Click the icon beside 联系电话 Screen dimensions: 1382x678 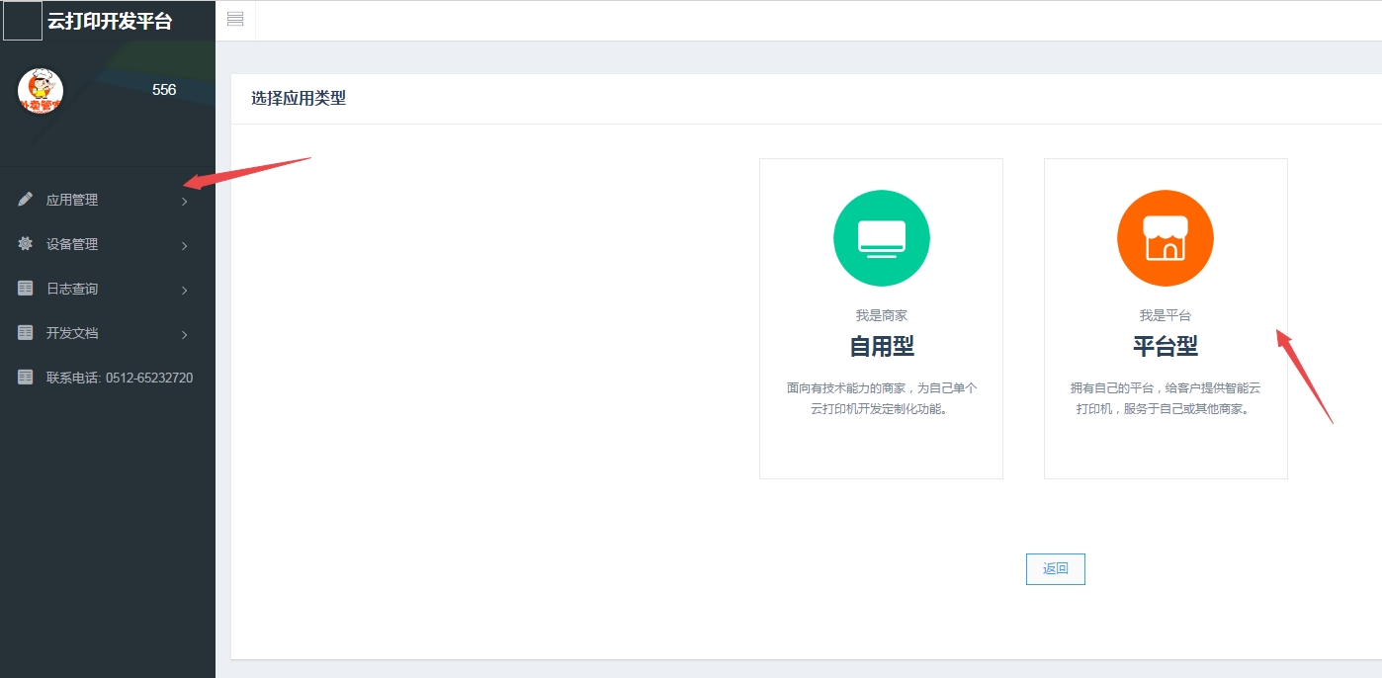click(x=26, y=377)
